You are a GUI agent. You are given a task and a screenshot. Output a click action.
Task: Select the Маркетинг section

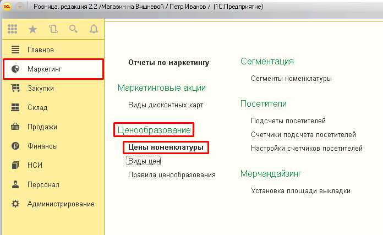click(53, 69)
